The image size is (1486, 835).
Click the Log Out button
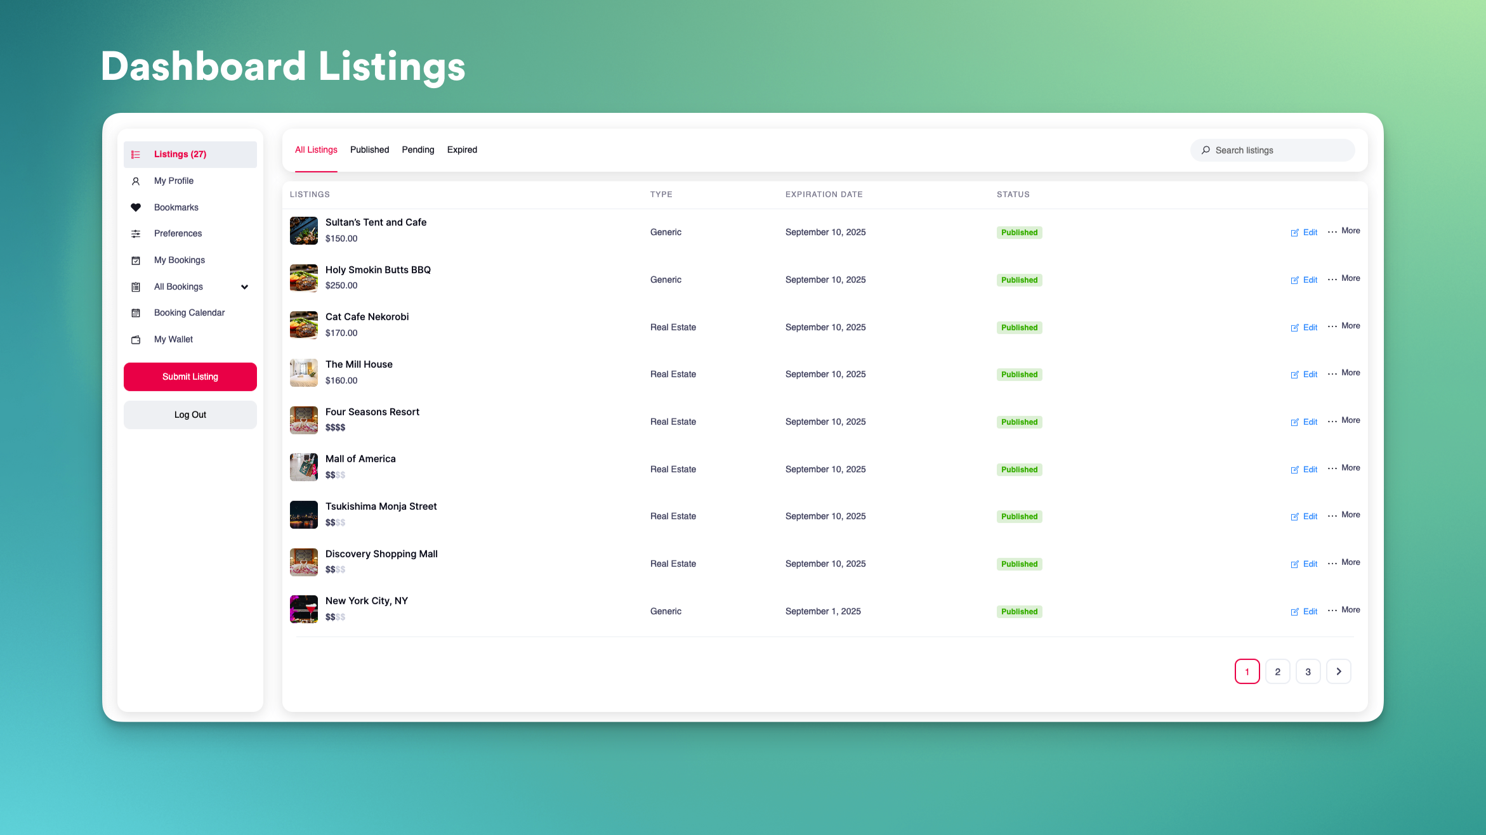click(190, 415)
